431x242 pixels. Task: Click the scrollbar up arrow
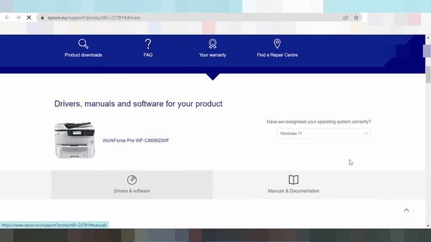click(428, 37)
